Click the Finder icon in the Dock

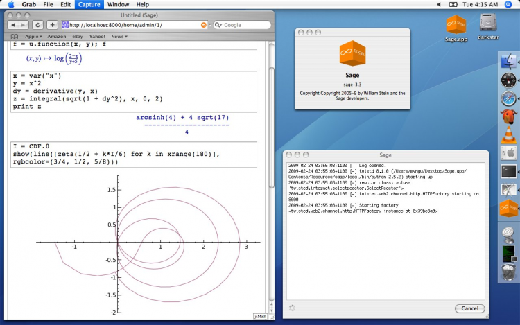(x=508, y=63)
